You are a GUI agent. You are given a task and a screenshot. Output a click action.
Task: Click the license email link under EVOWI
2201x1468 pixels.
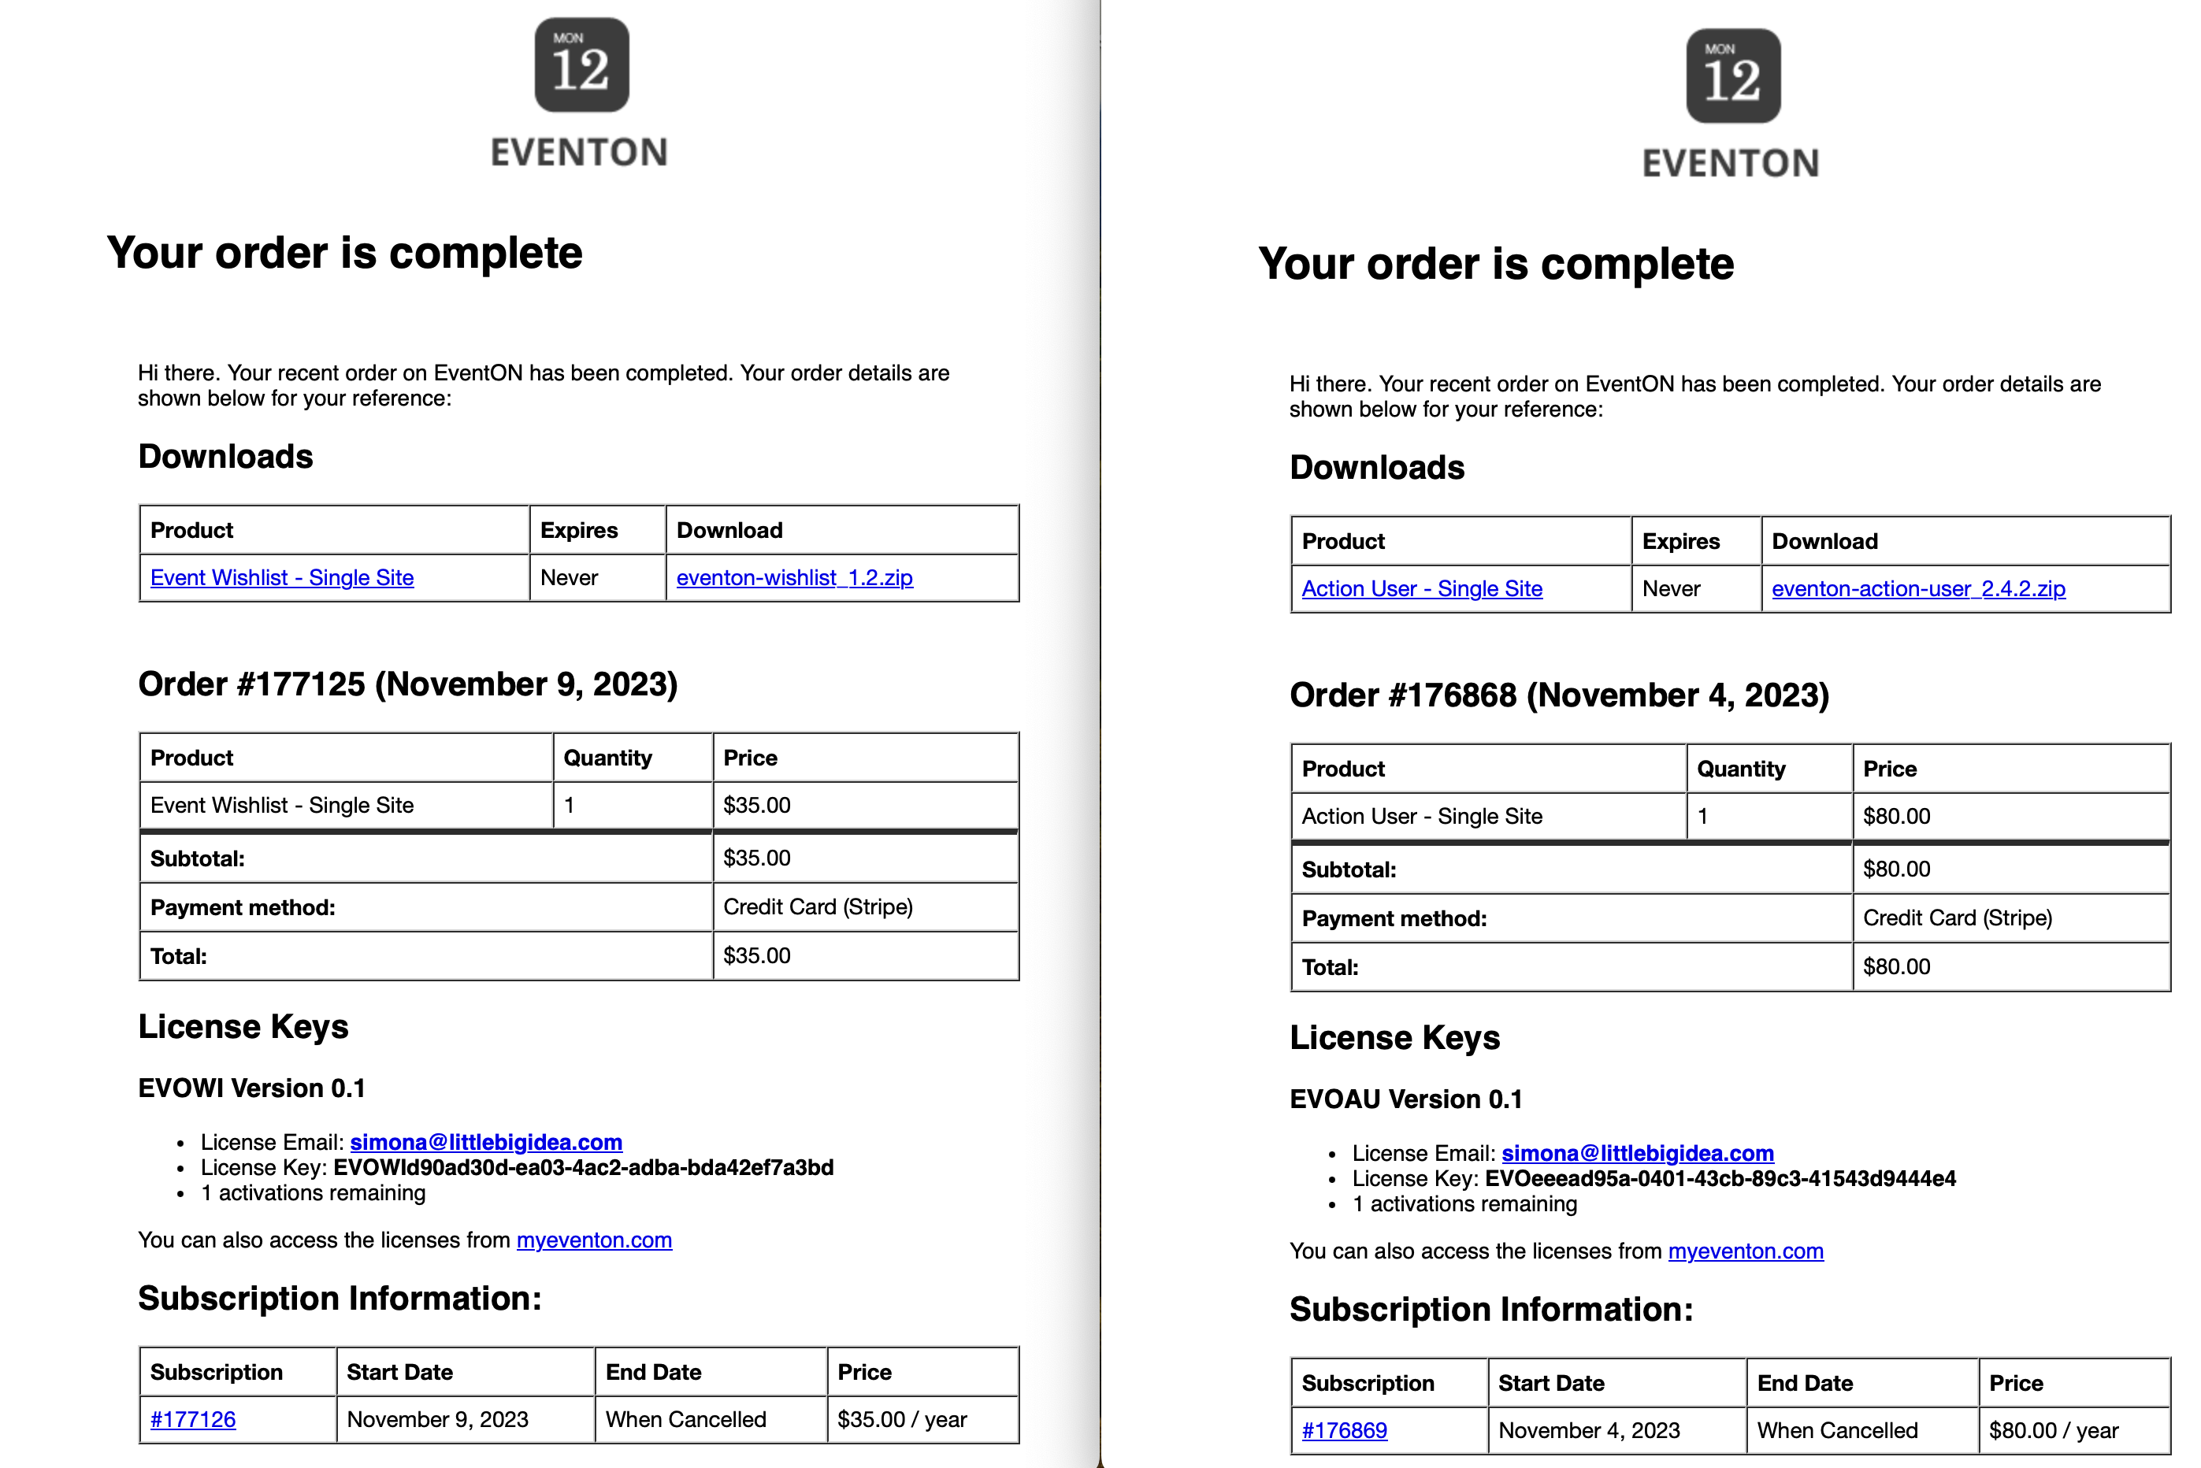[486, 1142]
